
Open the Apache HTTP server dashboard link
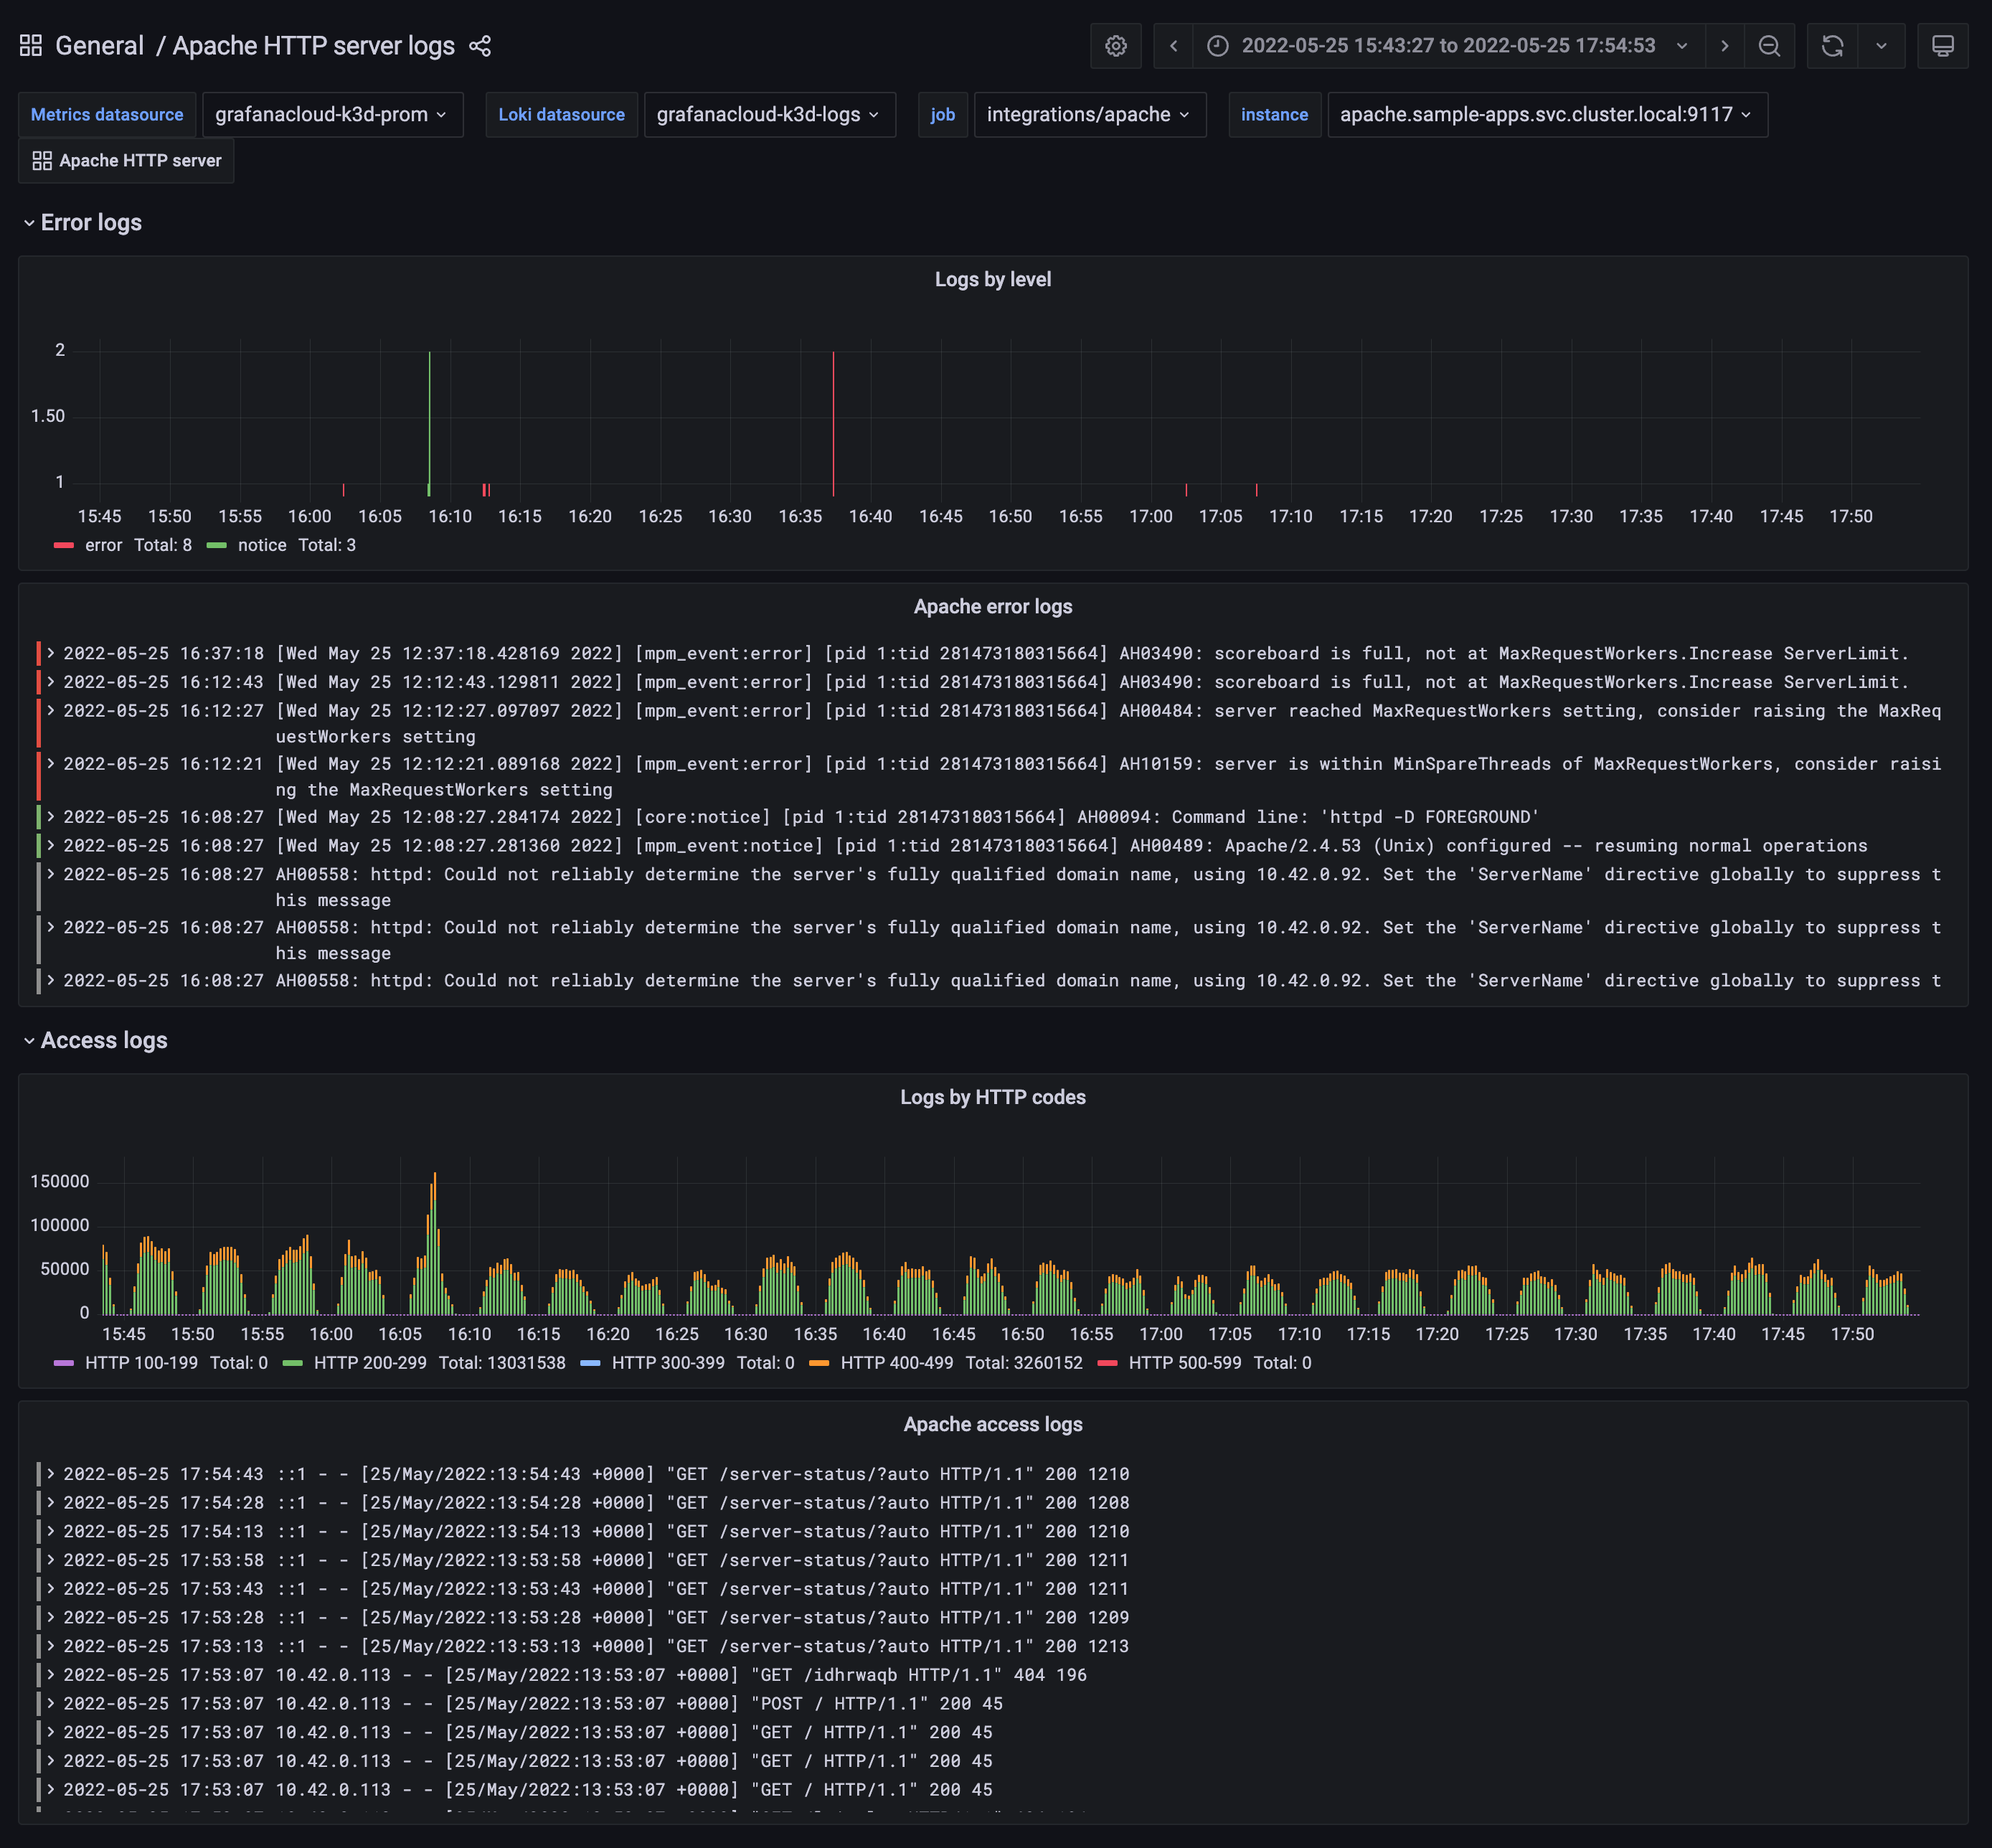(126, 160)
